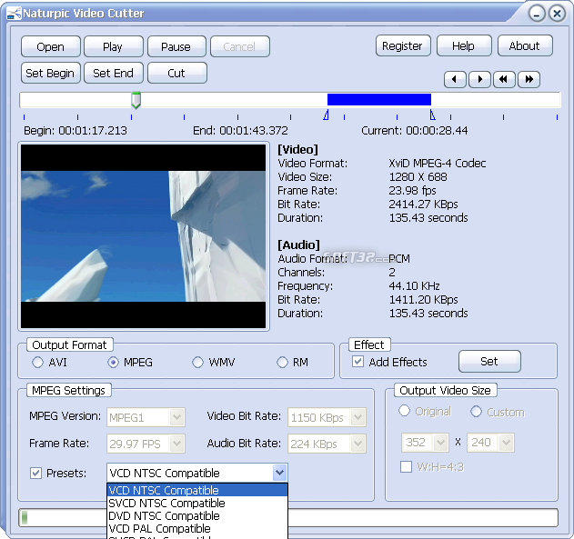Image resolution: width=574 pixels, height=539 pixels.
Task: Click the step backward arrow button
Action: point(455,79)
